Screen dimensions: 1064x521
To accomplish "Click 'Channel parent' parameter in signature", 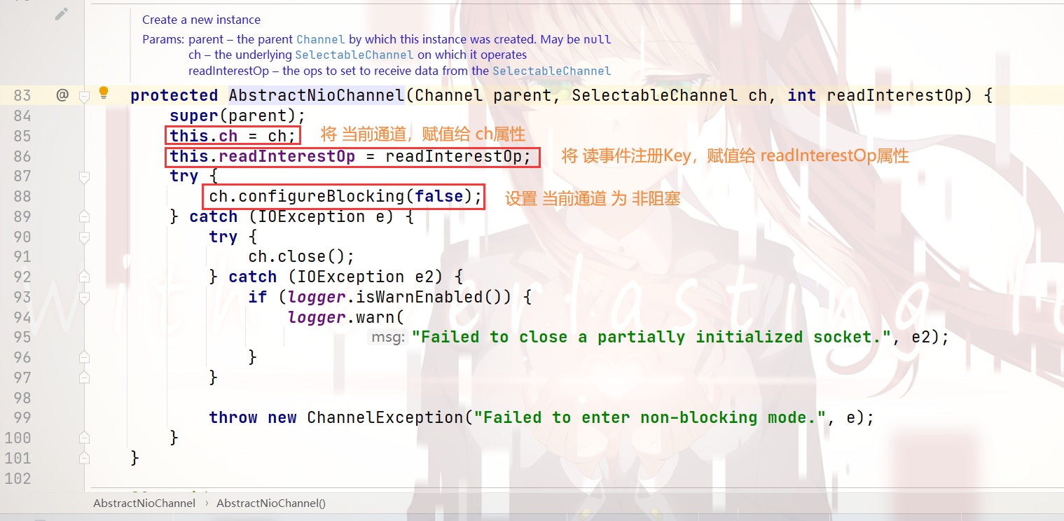I will pos(483,95).
